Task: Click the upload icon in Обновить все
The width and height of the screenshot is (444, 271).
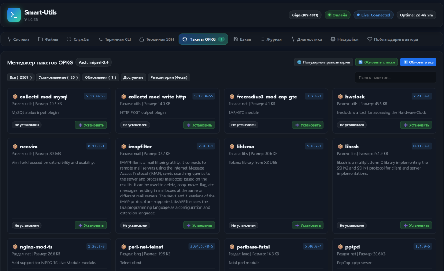Action: point(405,62)
